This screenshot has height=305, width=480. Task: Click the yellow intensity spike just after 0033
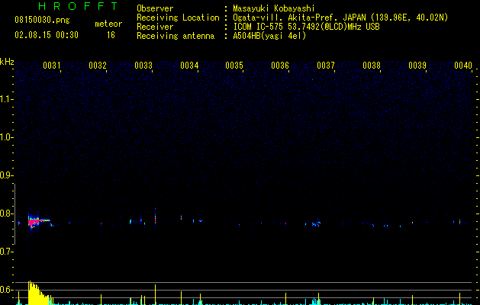(155, 294)
